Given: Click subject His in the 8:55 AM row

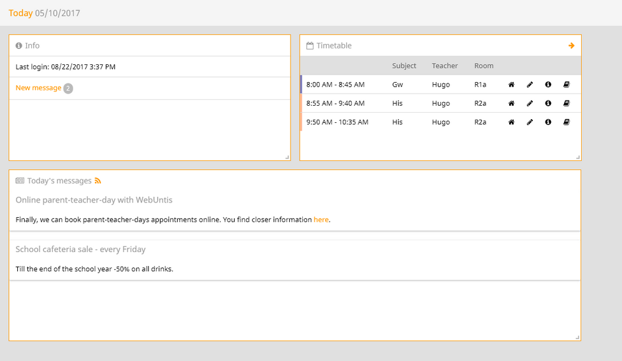Looking at the screenshot, I should (397, 103).
